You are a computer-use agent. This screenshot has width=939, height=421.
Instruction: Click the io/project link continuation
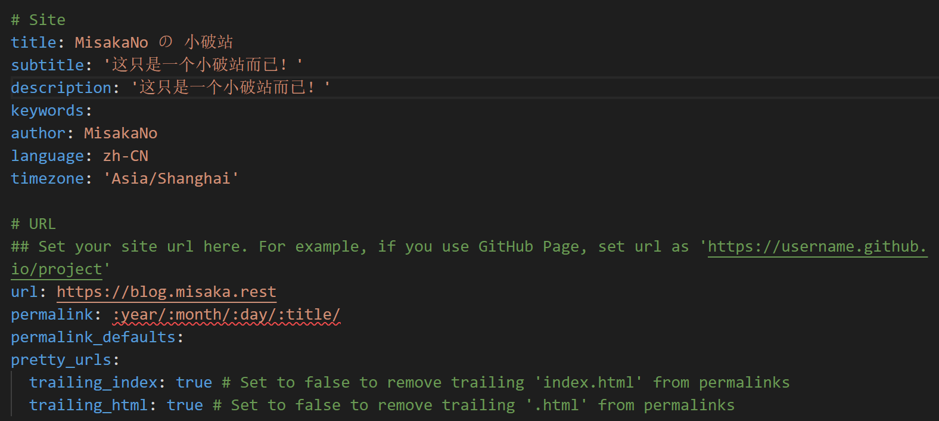click(x=57, y=269)
